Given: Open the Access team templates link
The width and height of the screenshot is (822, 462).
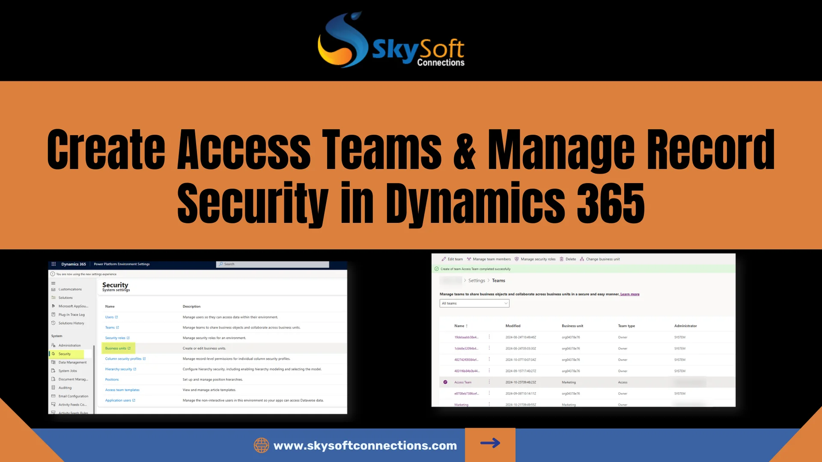Looking at the screenshot, I should [122, 390].
